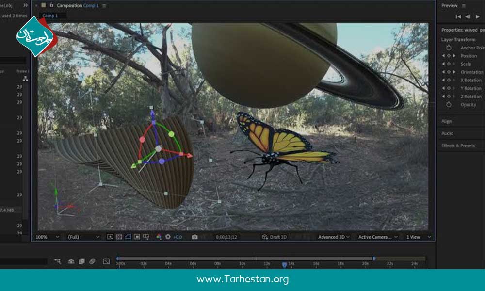Add a Z Rotation keyframe diamond
Viewport: 485px width, 291px height.
[x=449, y=97]
